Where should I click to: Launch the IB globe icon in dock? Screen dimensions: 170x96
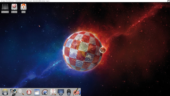coord(5,92)
